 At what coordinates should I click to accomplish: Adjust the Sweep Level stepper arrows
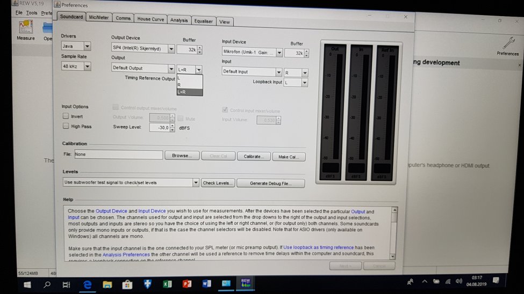(x=173, y=128)
